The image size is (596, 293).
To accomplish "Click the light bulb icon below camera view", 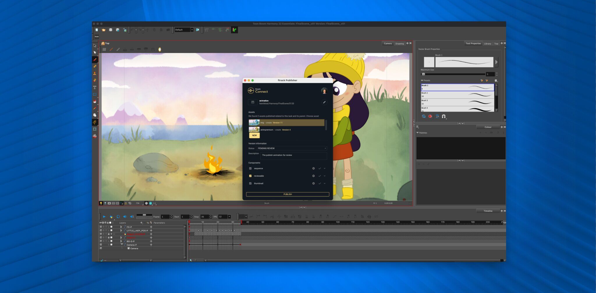I will [101, 203].
